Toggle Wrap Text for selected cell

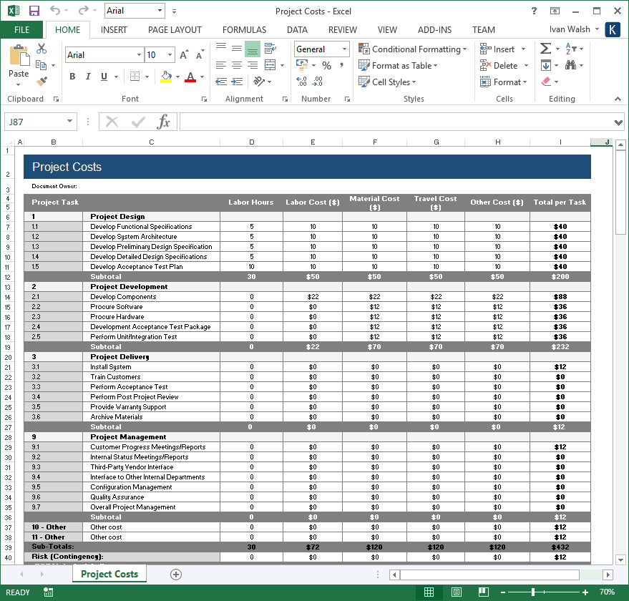(271, 49)
